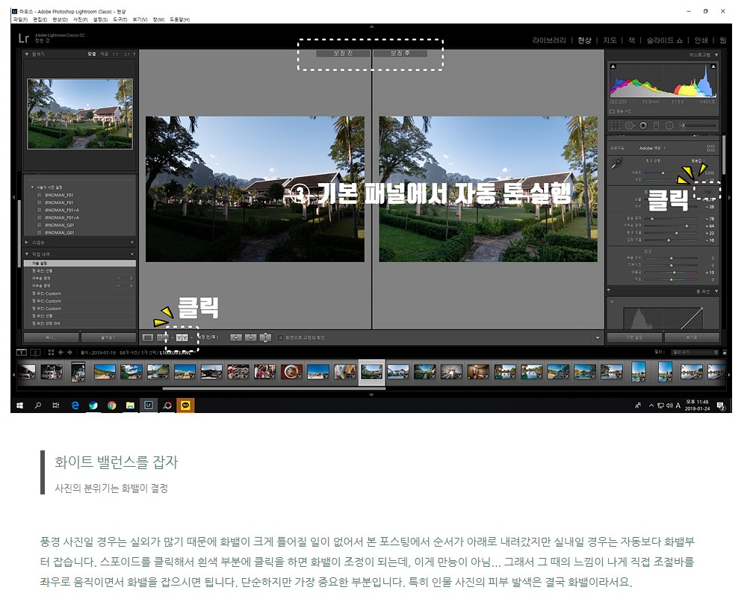Switch to the Slideshow module

point(664,40)
